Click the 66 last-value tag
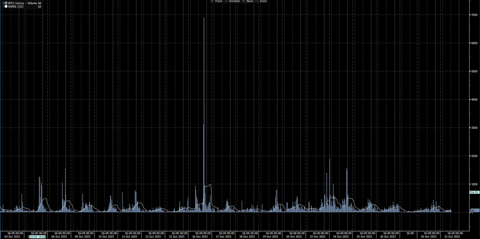 point(474,210)
